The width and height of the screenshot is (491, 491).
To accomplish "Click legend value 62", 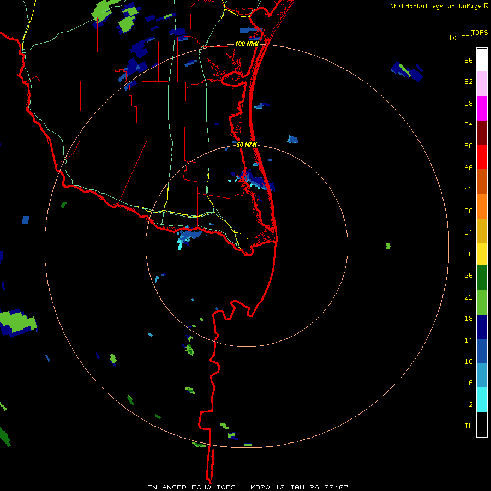I will tap(469, 82).
